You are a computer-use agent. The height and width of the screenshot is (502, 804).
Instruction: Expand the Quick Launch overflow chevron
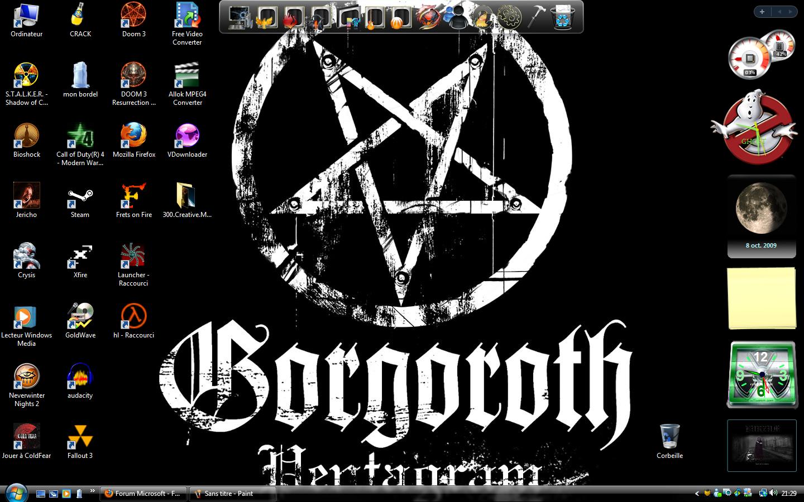(x=93, y=491)
